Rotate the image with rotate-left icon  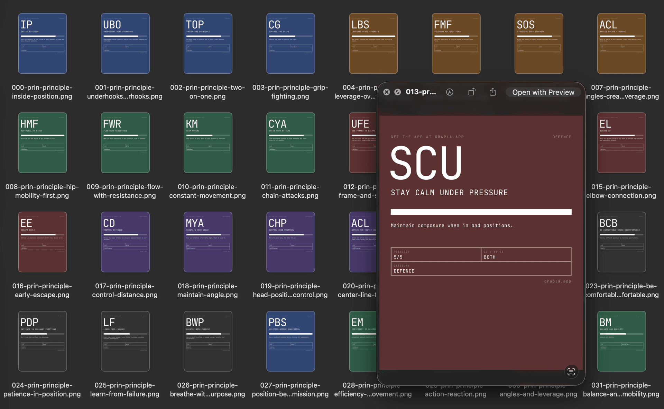(471, 92)
